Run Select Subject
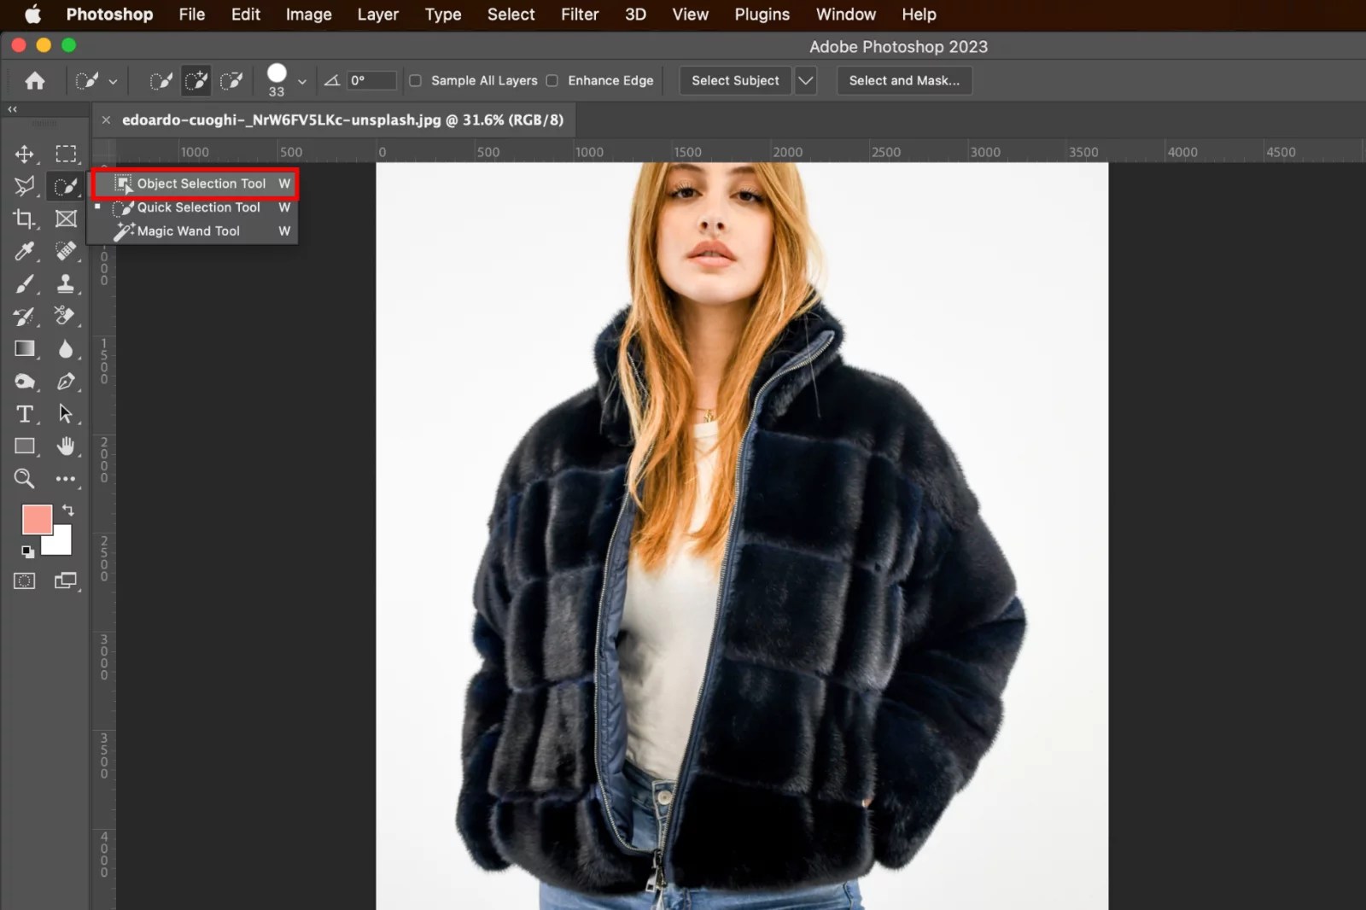This screenshot has width=1366, height=910. (734, 80)
